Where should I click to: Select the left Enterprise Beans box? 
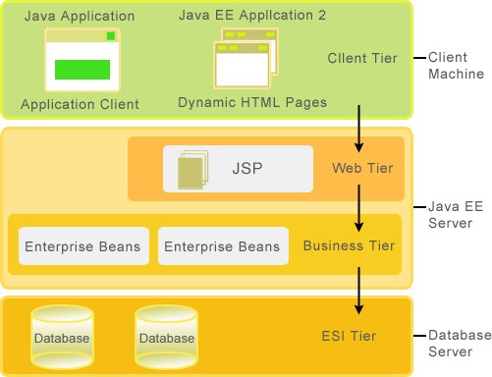pos(83,246)
